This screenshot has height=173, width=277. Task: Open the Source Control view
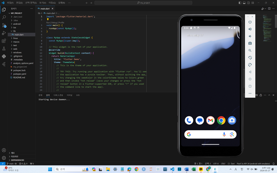click(x=4, y=26)
